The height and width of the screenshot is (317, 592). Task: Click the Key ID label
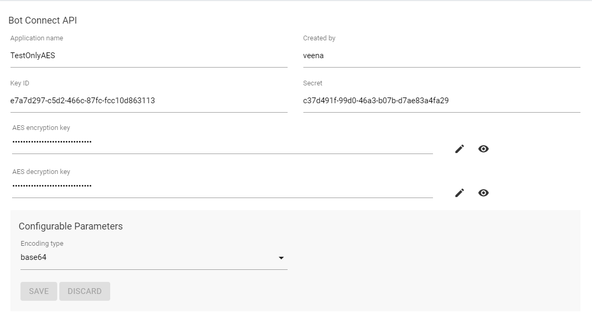[20, 83]
